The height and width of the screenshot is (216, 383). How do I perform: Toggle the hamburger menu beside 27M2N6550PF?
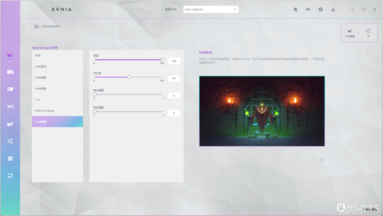(37, 26)
